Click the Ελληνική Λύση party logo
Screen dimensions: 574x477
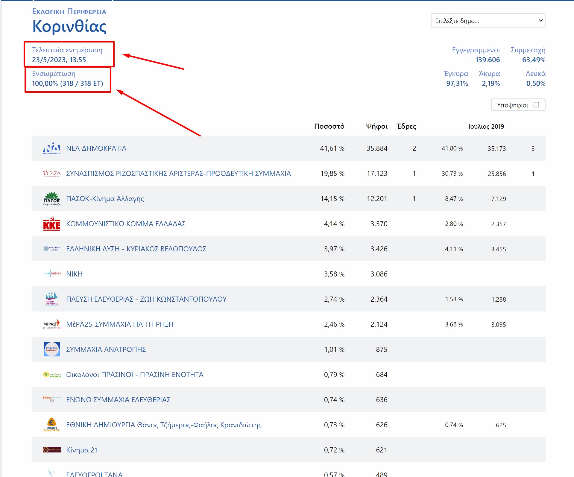click(51, 249)
